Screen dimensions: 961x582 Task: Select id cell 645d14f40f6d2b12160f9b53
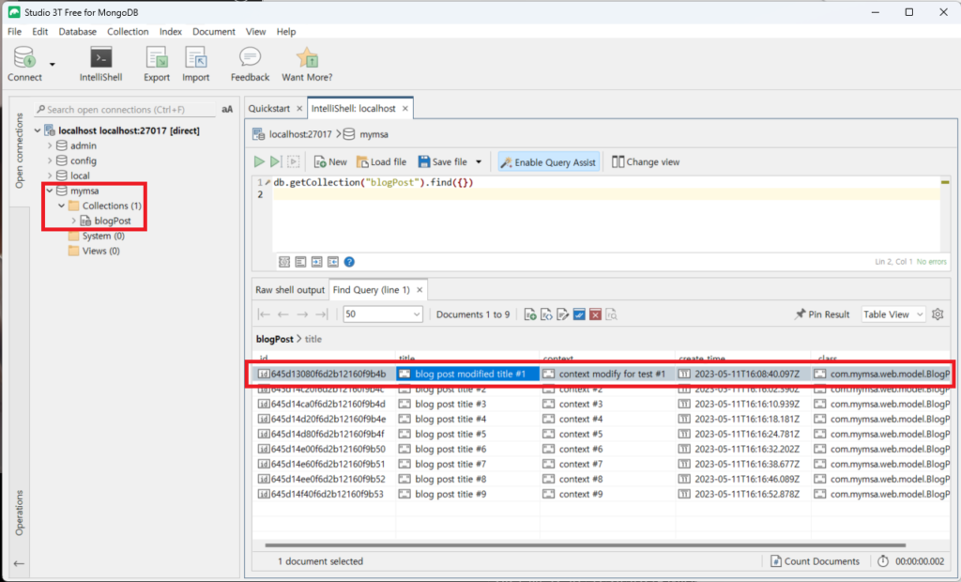[x=324, y=495]
